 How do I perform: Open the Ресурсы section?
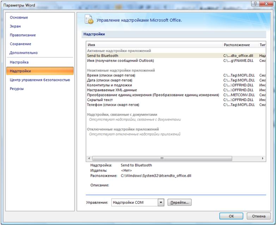pyautogui.click(x=17, y=89)
